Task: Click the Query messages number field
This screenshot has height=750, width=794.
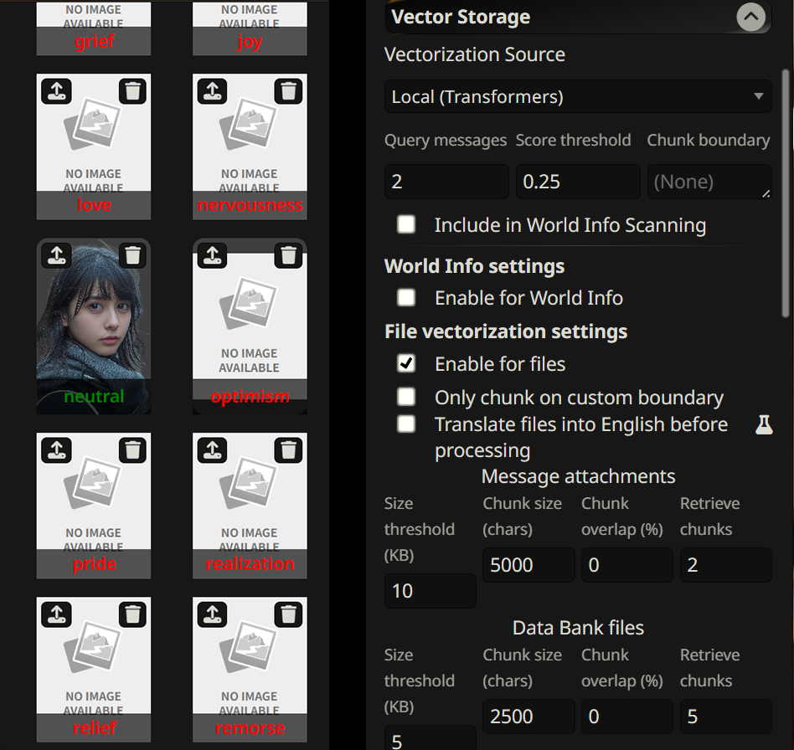Action: pos(446,182)
